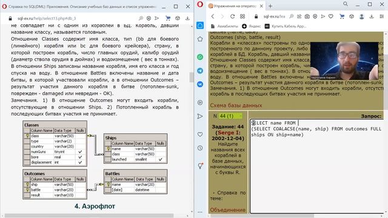The width and height of the screenshot is (388, 218).
Task: Open exercise number dropdown 44 (1)
Action: (230, 116)
